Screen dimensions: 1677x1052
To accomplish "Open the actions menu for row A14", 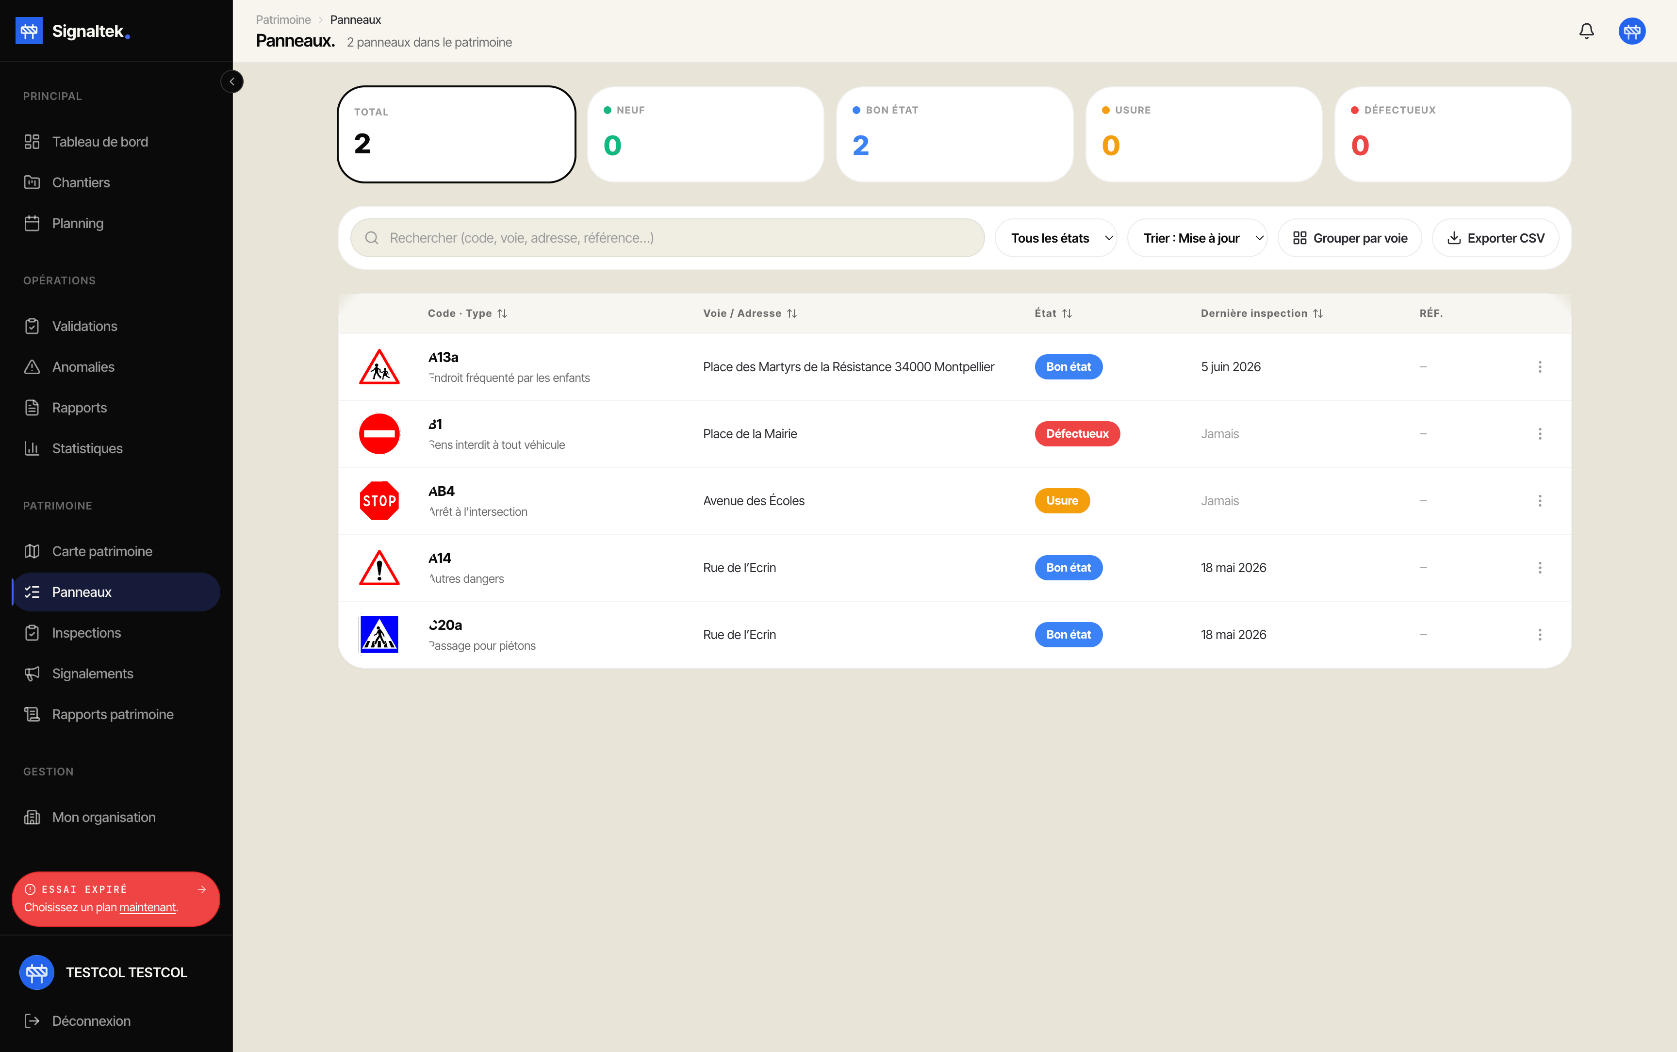I will tap(1540, 568).
